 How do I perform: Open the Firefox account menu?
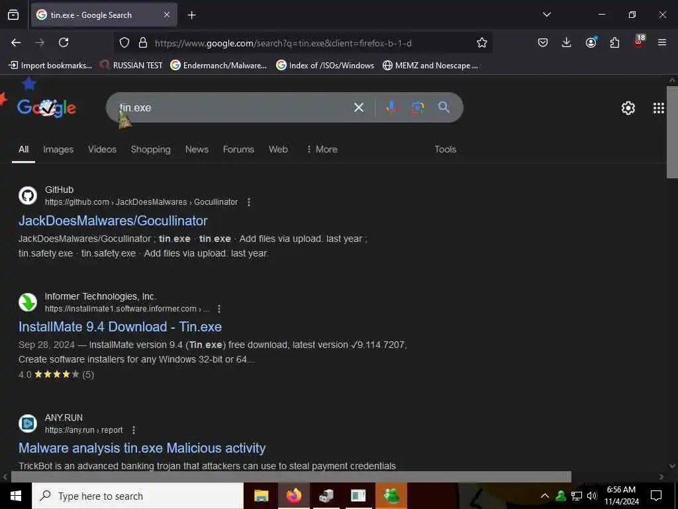click(x=591, y=42)
